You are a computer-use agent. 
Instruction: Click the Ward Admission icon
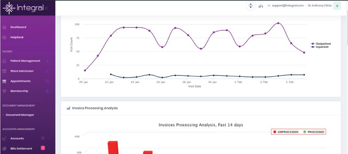click(x=4, y=71)
